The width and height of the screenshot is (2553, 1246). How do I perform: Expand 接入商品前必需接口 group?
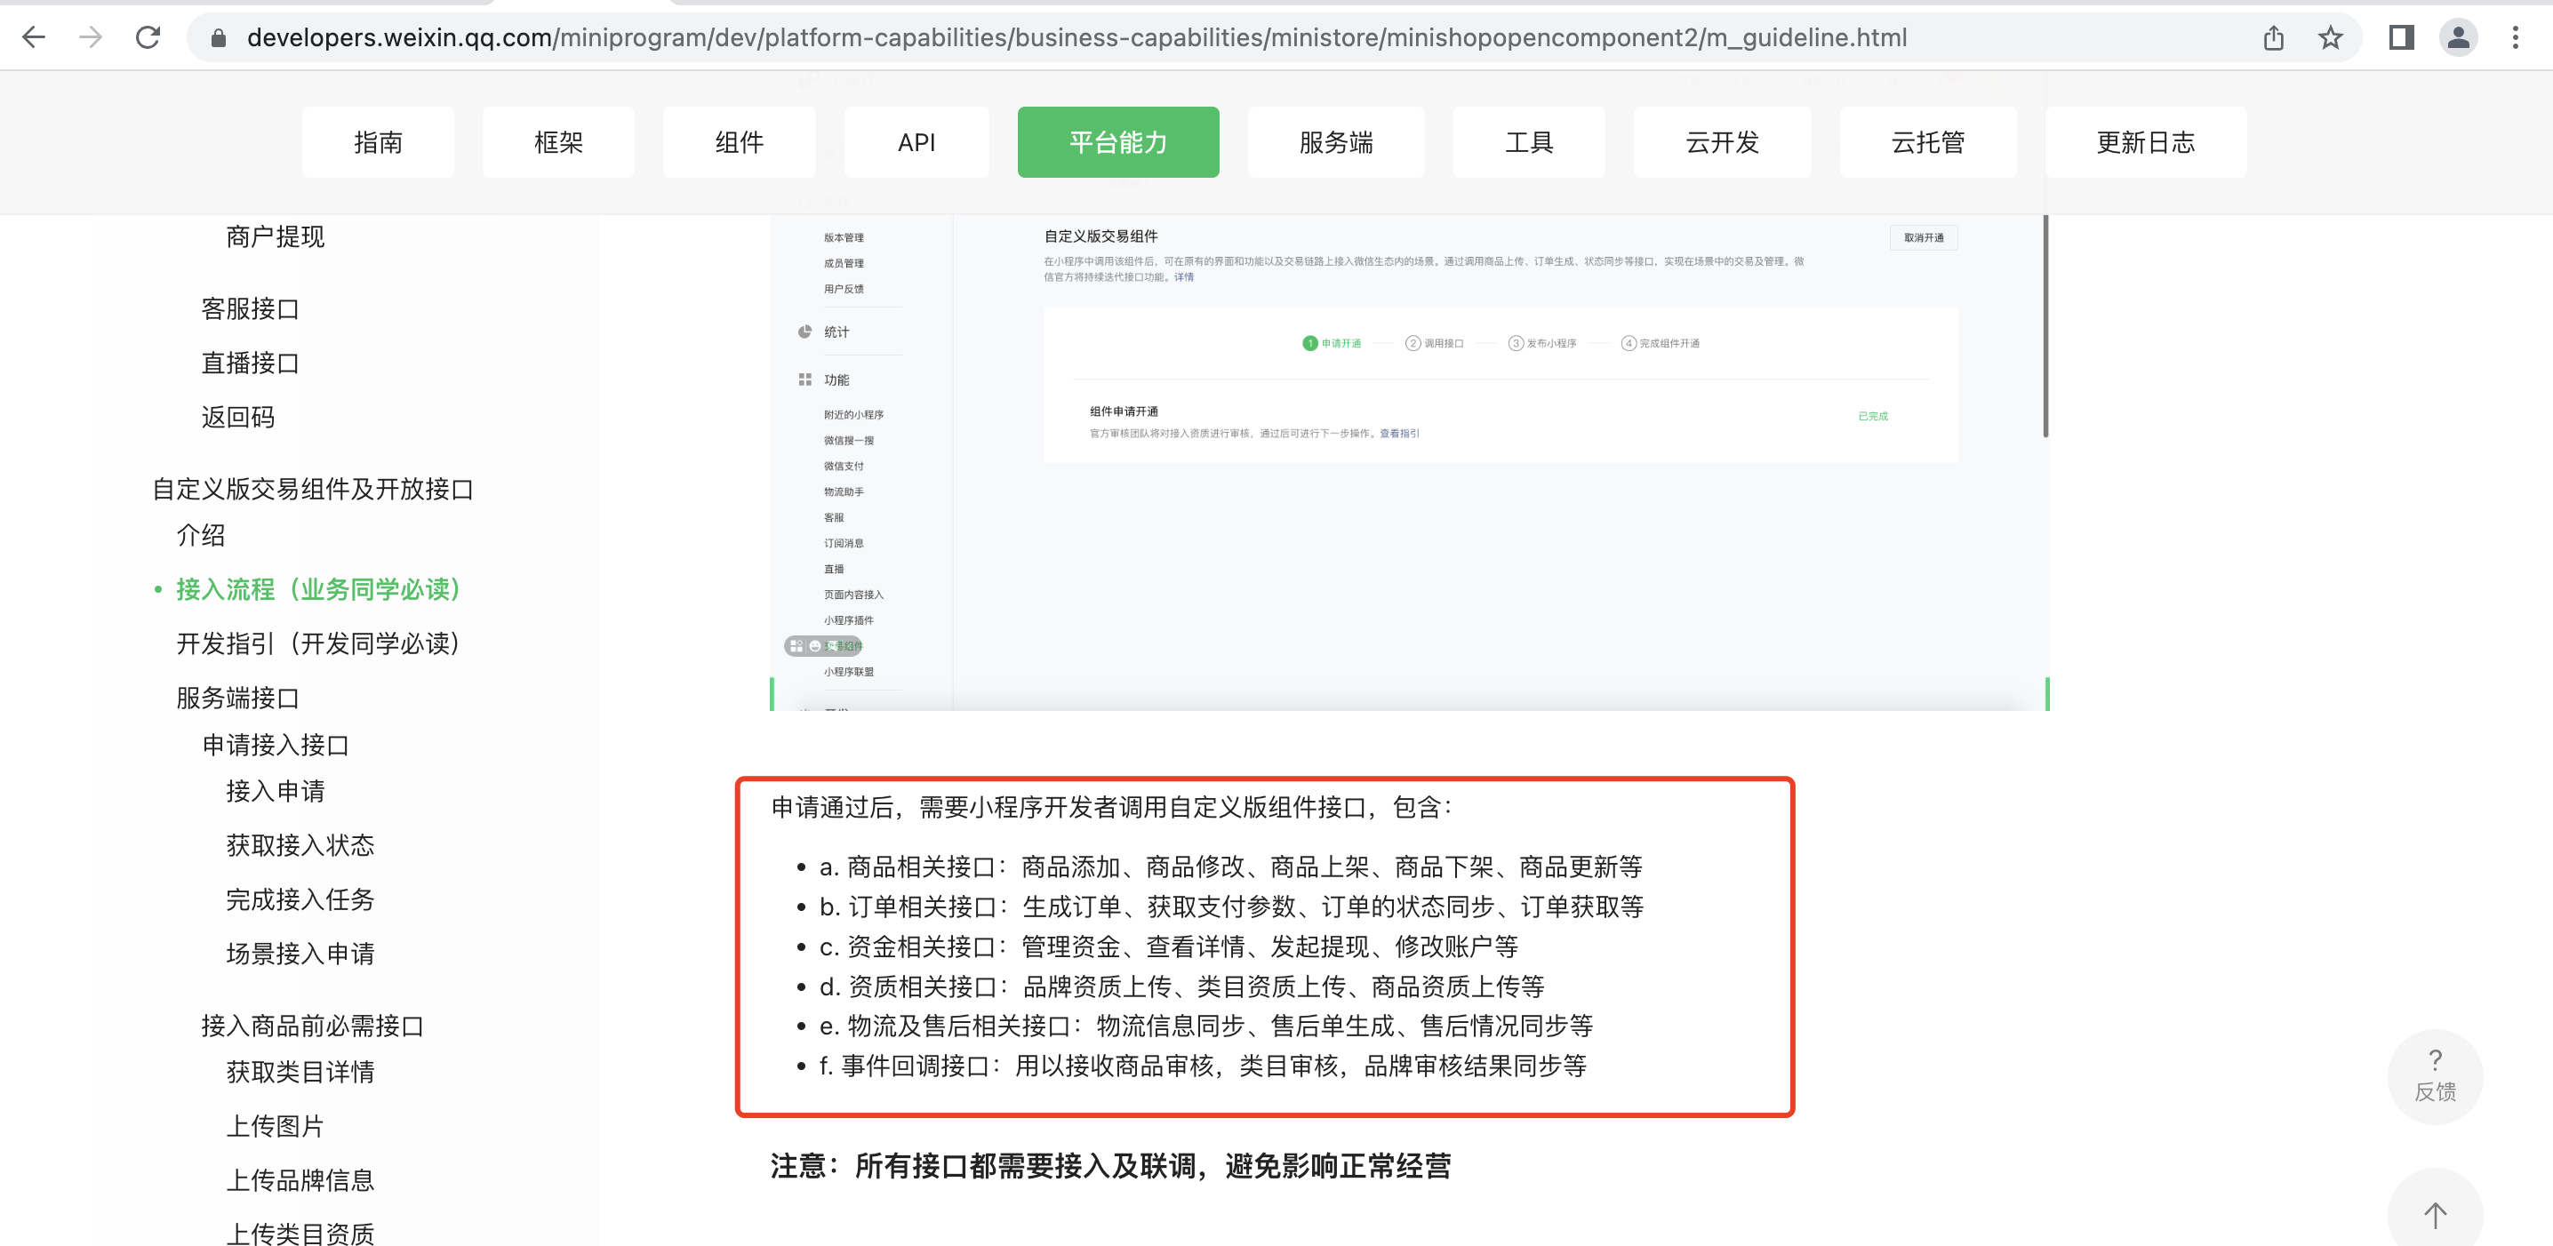(x=312, y=1026)
